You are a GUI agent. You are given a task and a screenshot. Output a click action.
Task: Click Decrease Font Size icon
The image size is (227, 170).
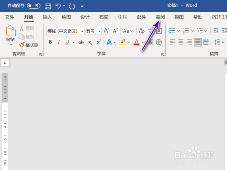coord(115,31)
